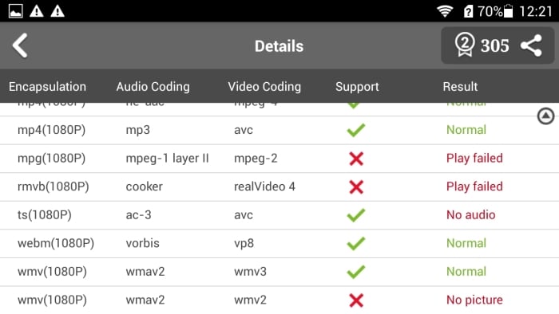This screenshot has width=559, height=314.
Task: Tap 'Play failed' for rmvb row
Action: tap(474, 186)
